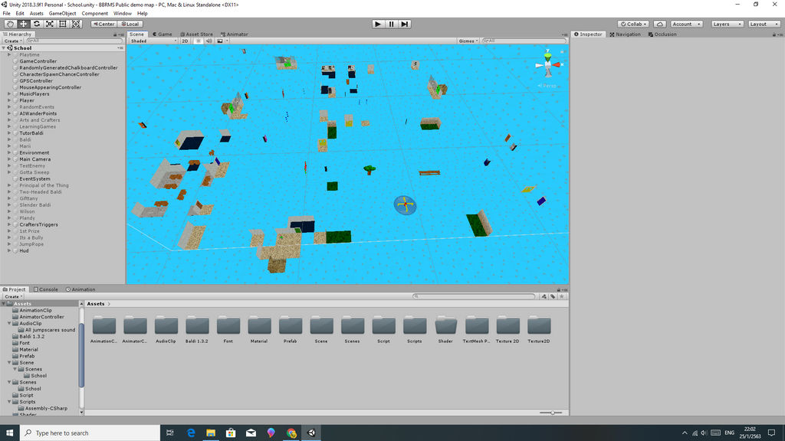Select EventSystem in Hierarchy
The height and width of the screenshot is (441, 785).
[x=34, y=178]
